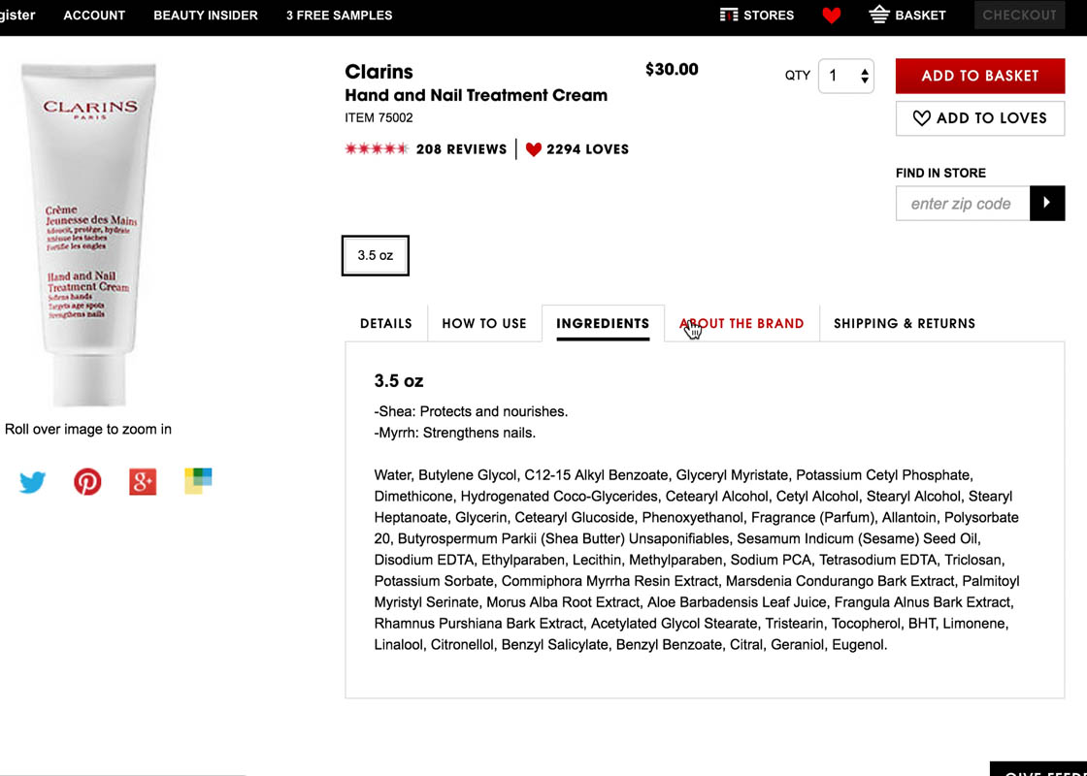The height and width of the screenshot is (776, 1087).
Task: Add to Loves heart button
Action: click(979, 118)
